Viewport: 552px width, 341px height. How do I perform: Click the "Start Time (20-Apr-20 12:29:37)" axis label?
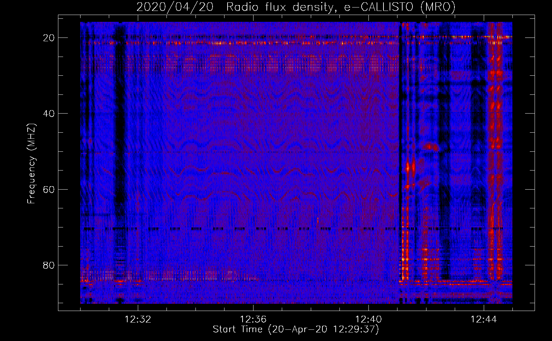pos(296,329)
